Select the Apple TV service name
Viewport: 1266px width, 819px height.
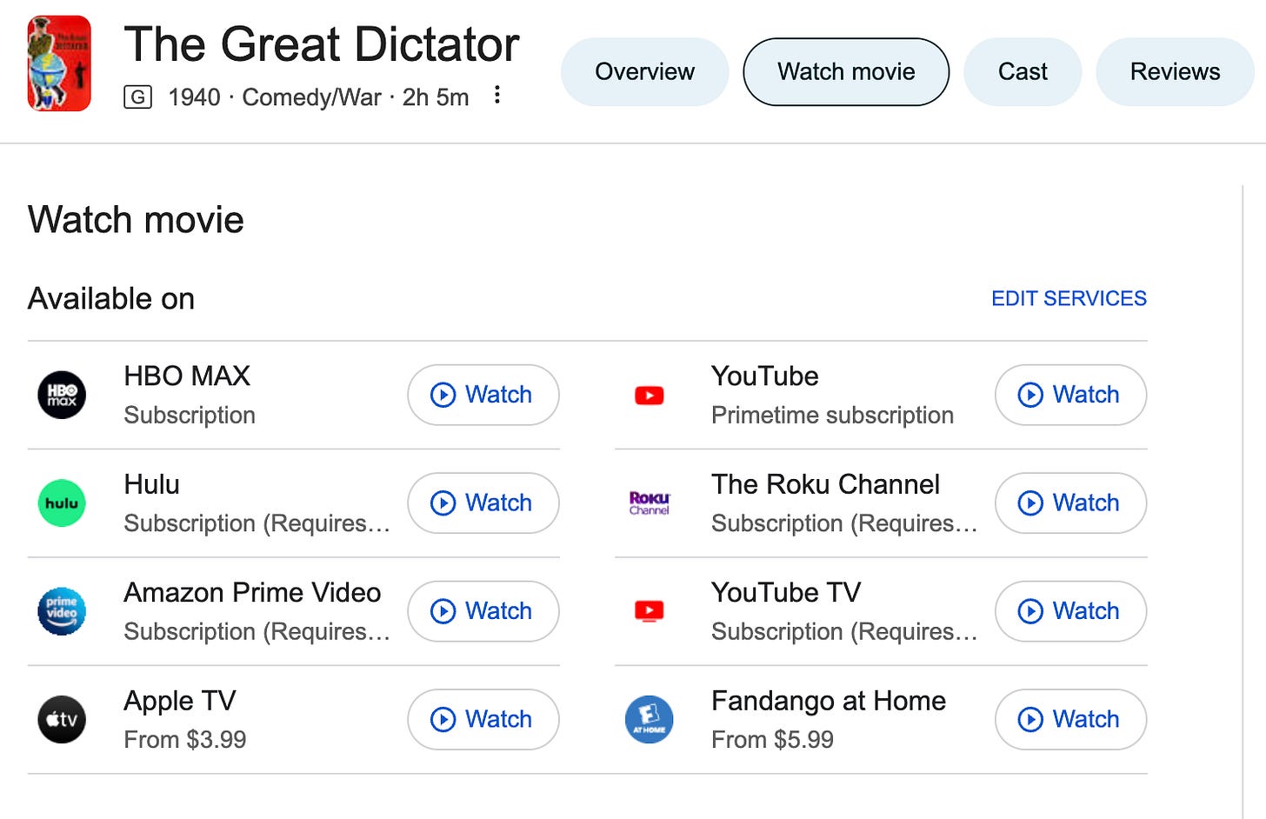coord(180,701)
